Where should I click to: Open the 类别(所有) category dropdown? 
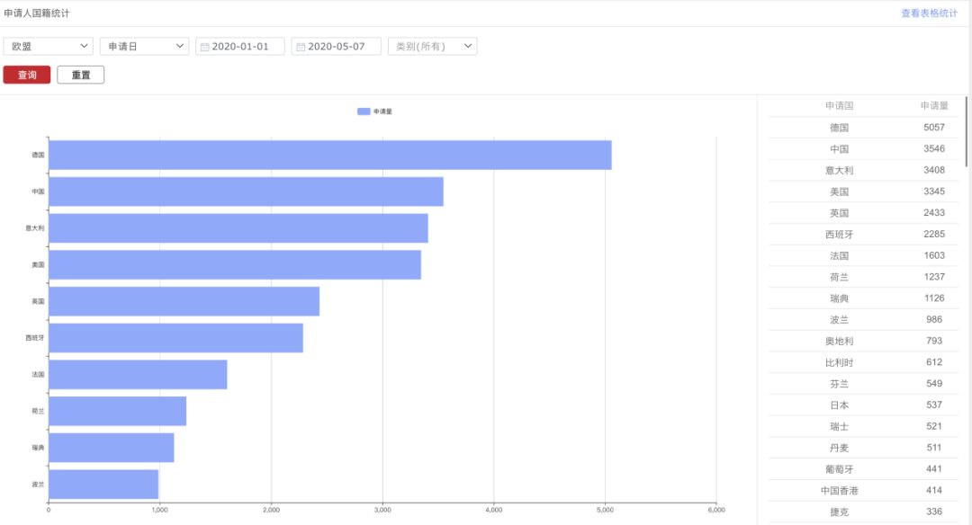(433, 47)
